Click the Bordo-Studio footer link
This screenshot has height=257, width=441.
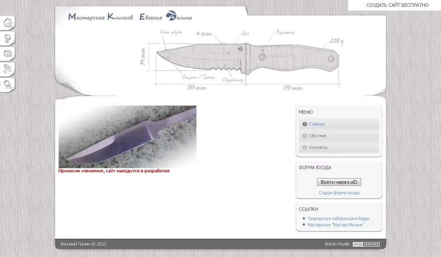point(337,244)
